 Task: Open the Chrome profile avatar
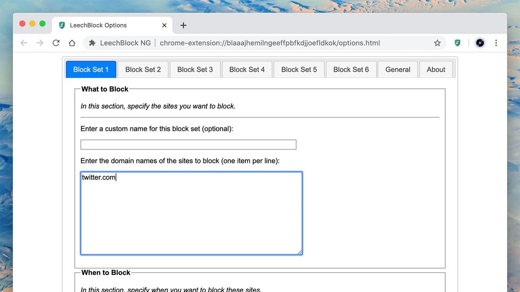pos(480,43)
